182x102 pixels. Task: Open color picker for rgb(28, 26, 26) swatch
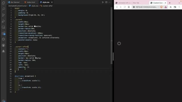point(29,15)
